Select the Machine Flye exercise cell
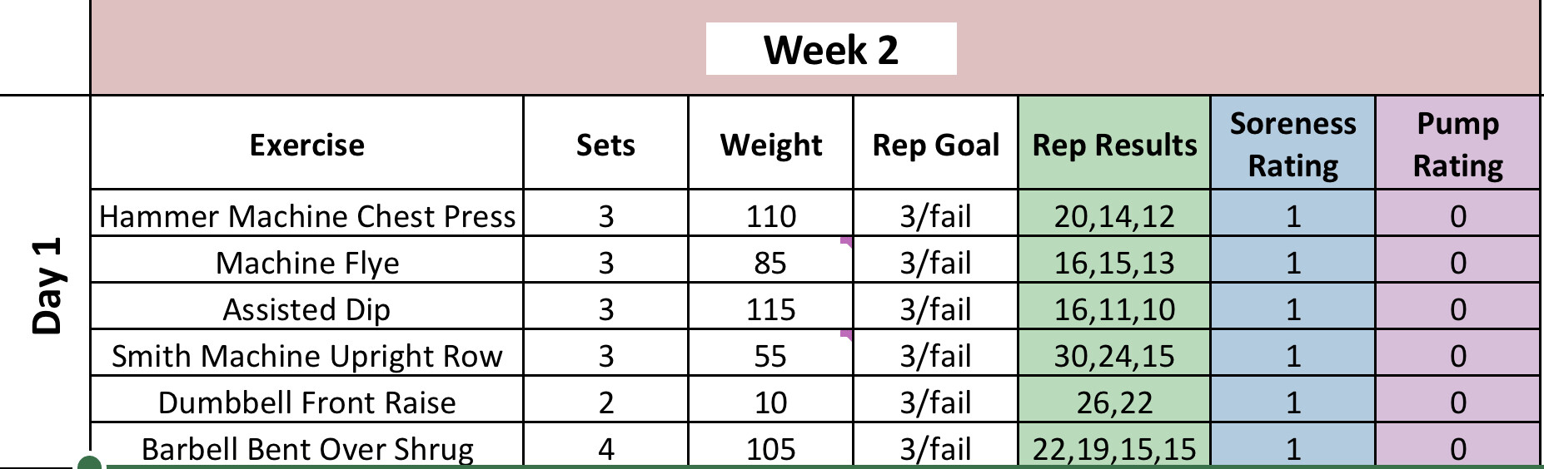The image size is (1544, 469). [306, 263]
